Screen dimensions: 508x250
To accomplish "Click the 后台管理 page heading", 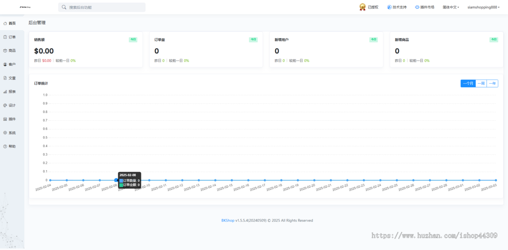I will [37, 23].
